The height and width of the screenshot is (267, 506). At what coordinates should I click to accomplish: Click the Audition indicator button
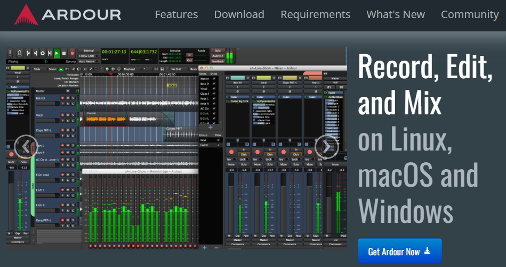(218, 56)
